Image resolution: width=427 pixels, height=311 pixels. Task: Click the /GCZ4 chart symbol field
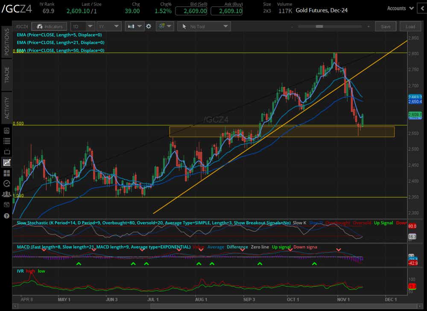coord(22,26)
